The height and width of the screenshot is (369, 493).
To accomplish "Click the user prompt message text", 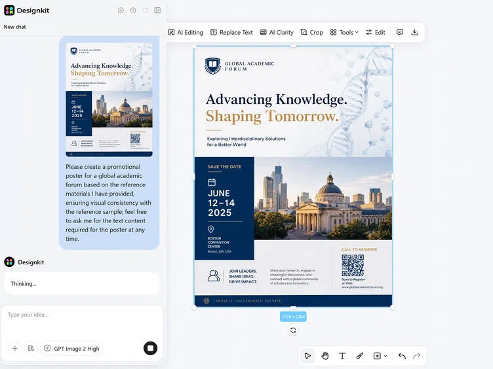I will pyautogui.click(x=108, y=203).
